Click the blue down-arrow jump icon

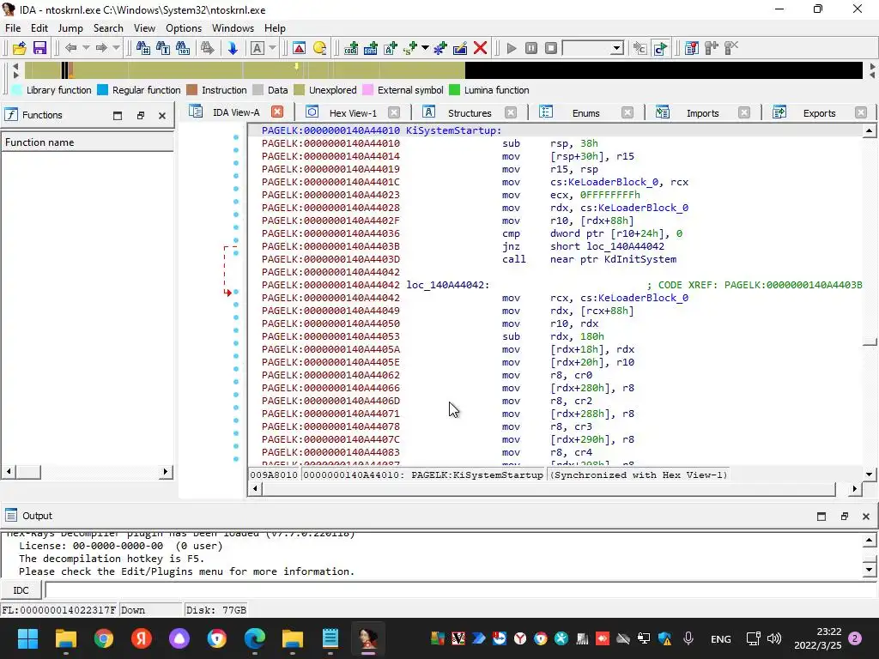pos(233,48)
